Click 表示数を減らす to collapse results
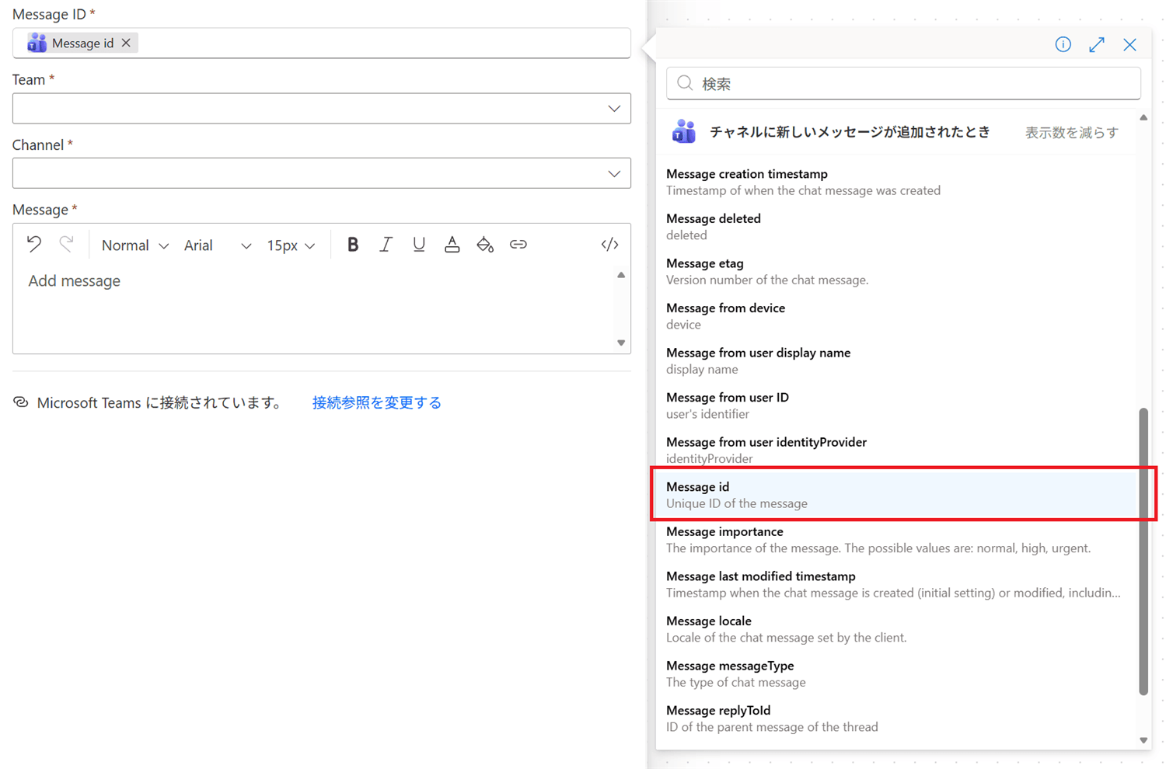 [1071, 132]
